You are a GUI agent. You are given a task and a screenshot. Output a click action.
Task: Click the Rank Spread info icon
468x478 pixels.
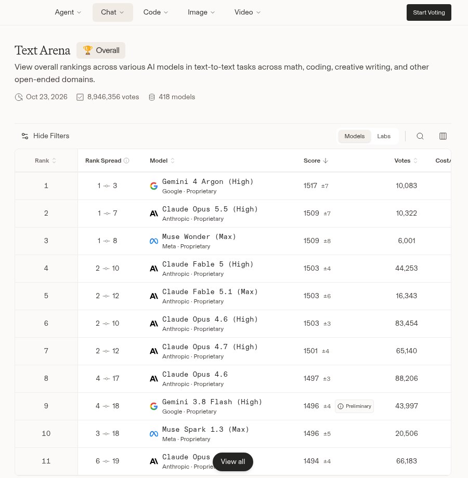pos(126,161)
